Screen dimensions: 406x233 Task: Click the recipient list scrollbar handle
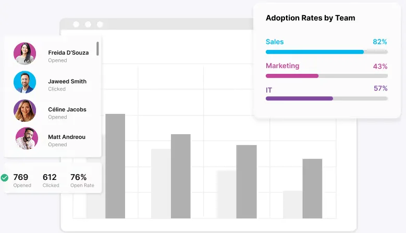tap(97, 48)
